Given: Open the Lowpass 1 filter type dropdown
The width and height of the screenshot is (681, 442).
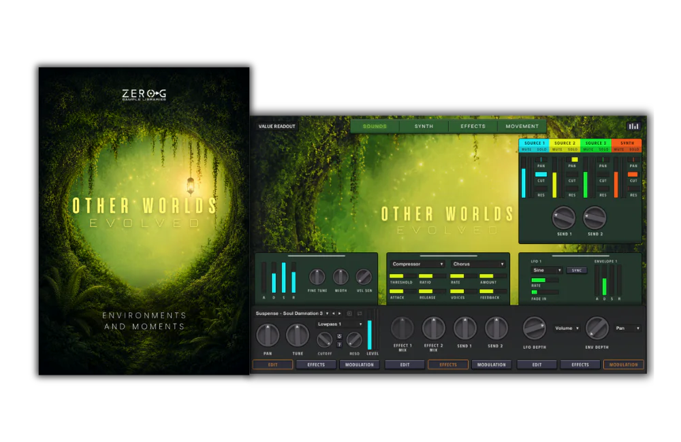Looking at the screenshot, I should tap(340, 324).
